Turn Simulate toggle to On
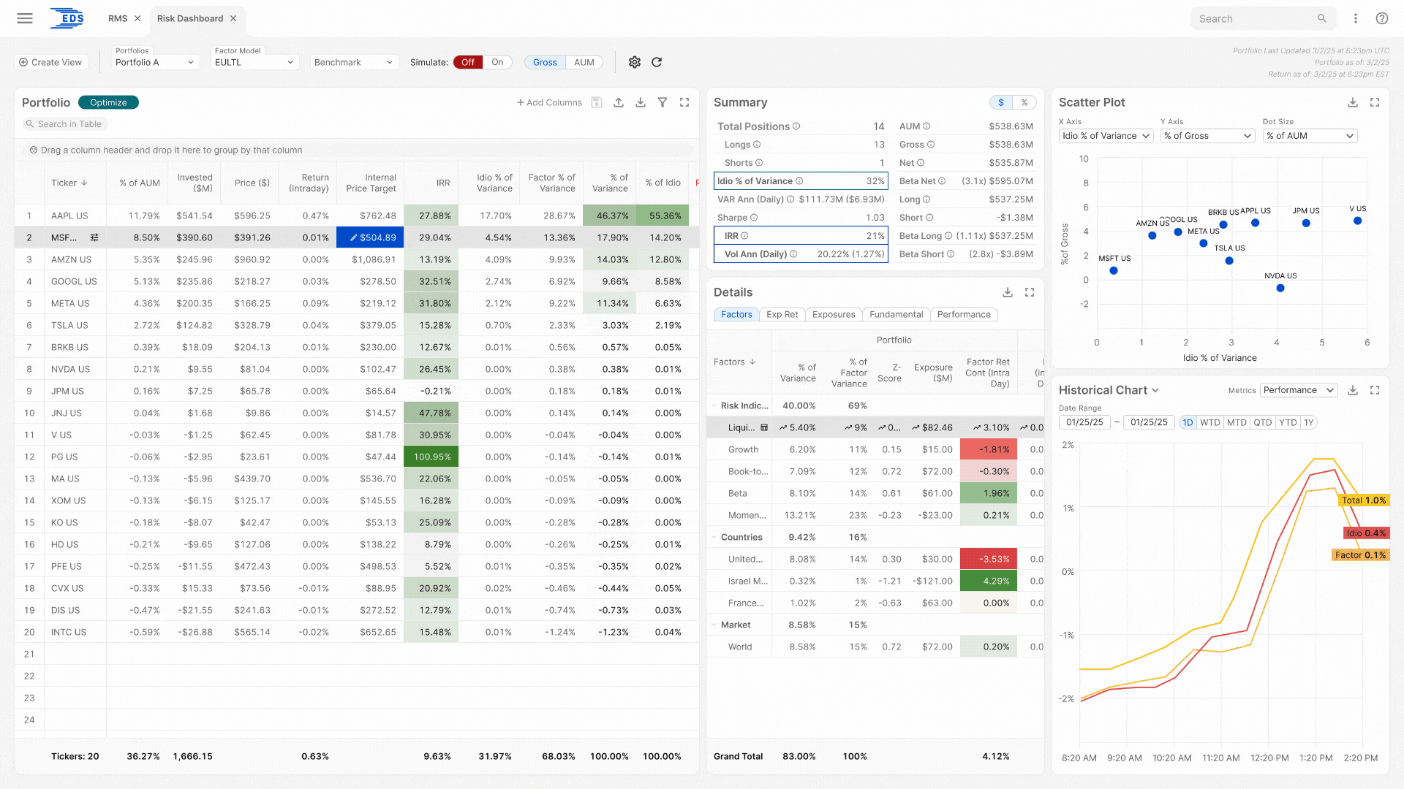Image resolution: width=1404 pixels, height=789 pixels. [x=497, y=62]
